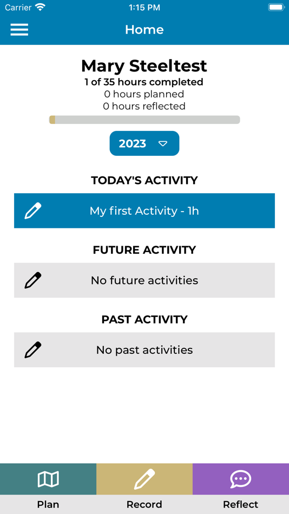The height and width of the screenshot is (514, 289).
Task: Tap the pencil icon for Record
Action: pos(144,479)
